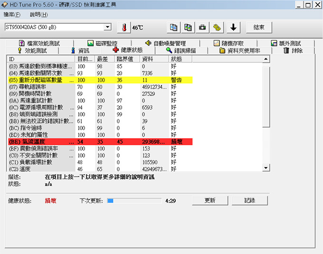Switch to the 自動噪聲管理 tab
Viewport: 323px width, 254px height.
(x=165, y=43)
